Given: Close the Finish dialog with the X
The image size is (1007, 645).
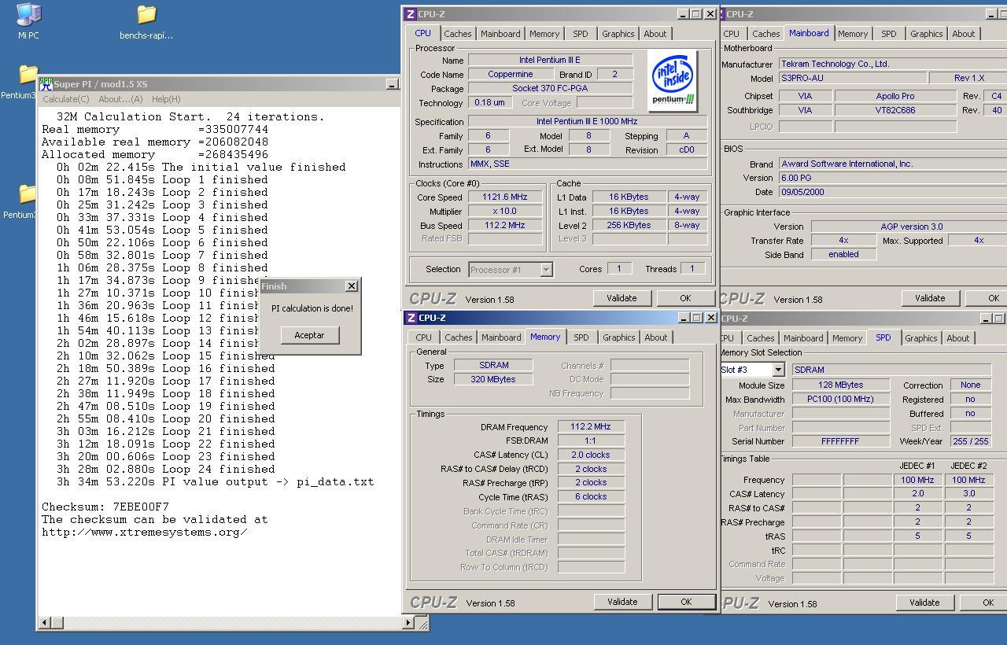Looking at the screenshot, I should [x=352, y=286].
